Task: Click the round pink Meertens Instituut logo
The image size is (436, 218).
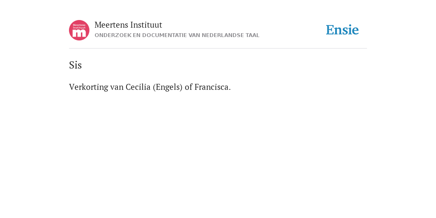Action: tap(79, 30)
